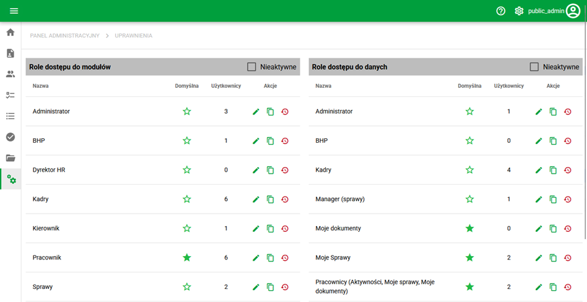Image resolution: width=587 pixels, height=302 pixels.
Task: Edit the Administrator module role
Action: click(x=256, y=112)
